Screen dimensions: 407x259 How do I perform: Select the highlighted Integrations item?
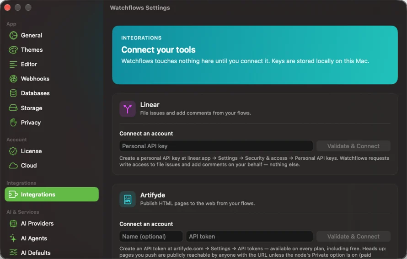pos(52,194)
